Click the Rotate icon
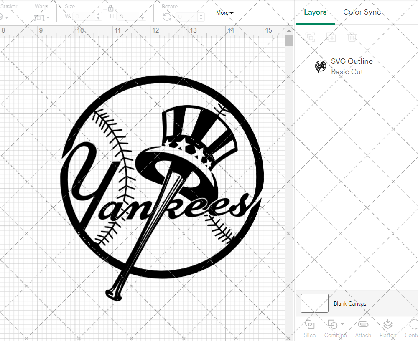The height and width of the screenshot is (341, 418). click(167, 17)
